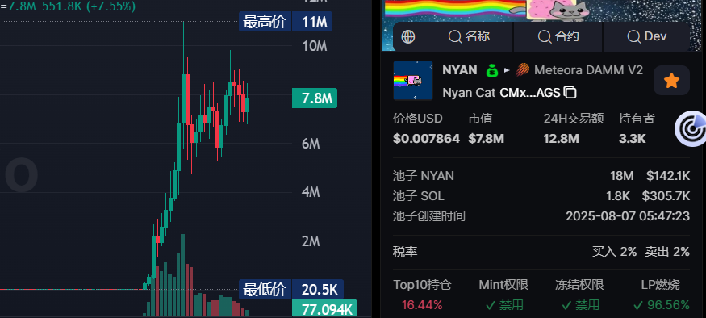Click the 池子 NYAN amount 18M
This screenshot has height=318, width=706.
(x=622, y=176)
